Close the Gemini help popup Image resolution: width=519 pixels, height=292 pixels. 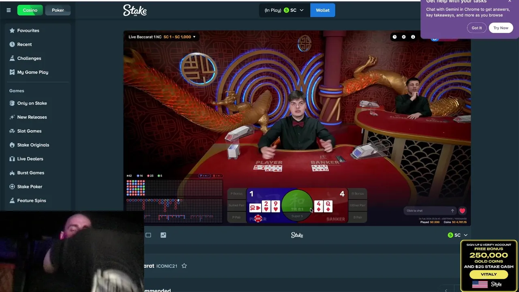coord(510,1)
